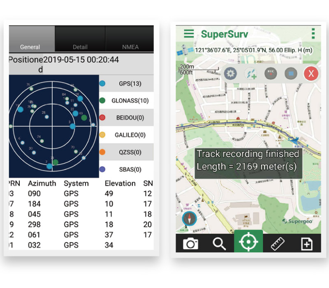Select the GPS(13) legend row
Image resolution: width=329 pixels, height=288 pixels.
tap(126, 84)
